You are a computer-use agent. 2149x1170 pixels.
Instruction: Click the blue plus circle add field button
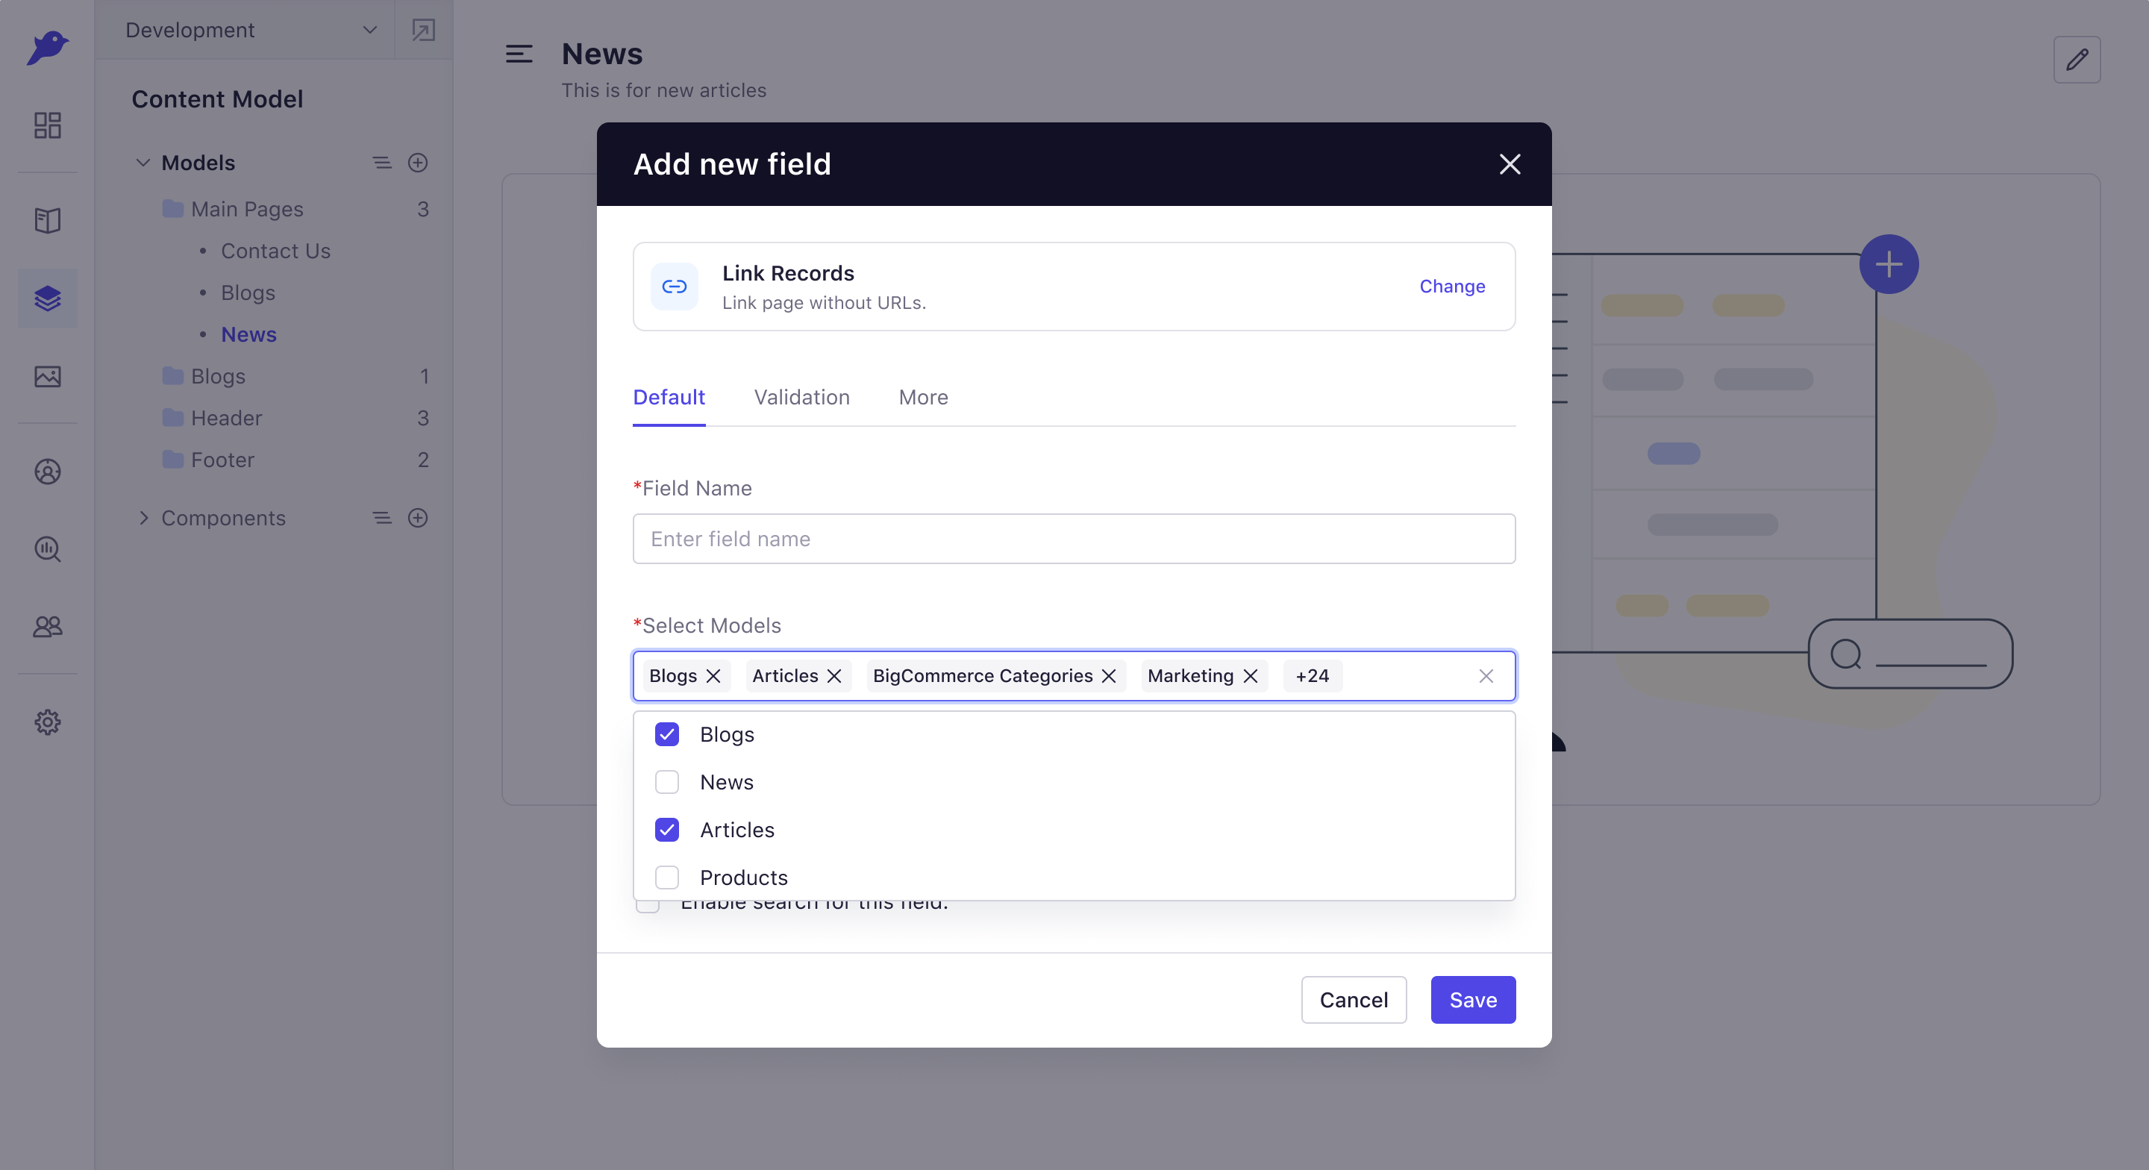[1889, 265]
